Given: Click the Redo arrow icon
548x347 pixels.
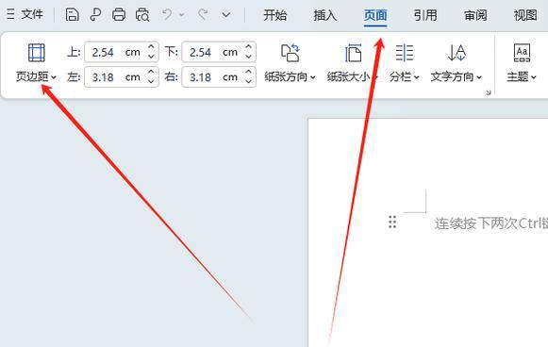Looking at the screenshot, I should point(203,15).
